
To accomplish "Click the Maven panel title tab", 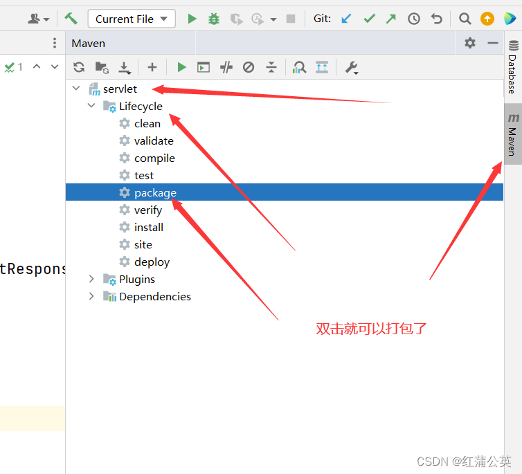I will [x=88, y=43].
